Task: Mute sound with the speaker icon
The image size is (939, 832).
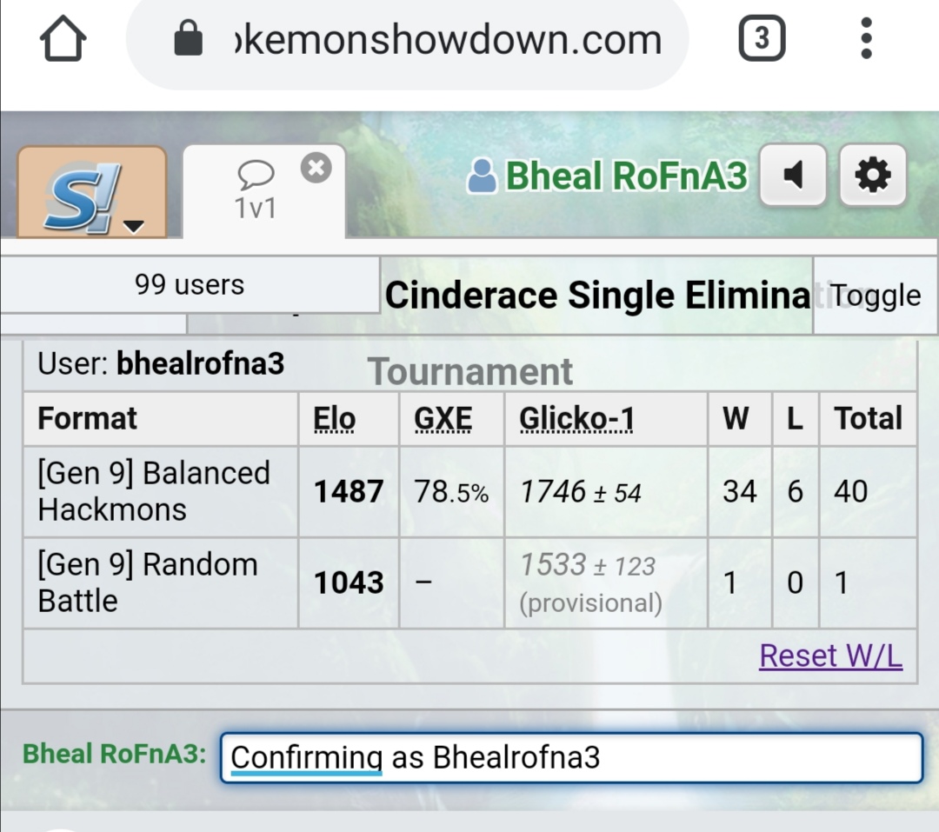Action: point(794,176)
